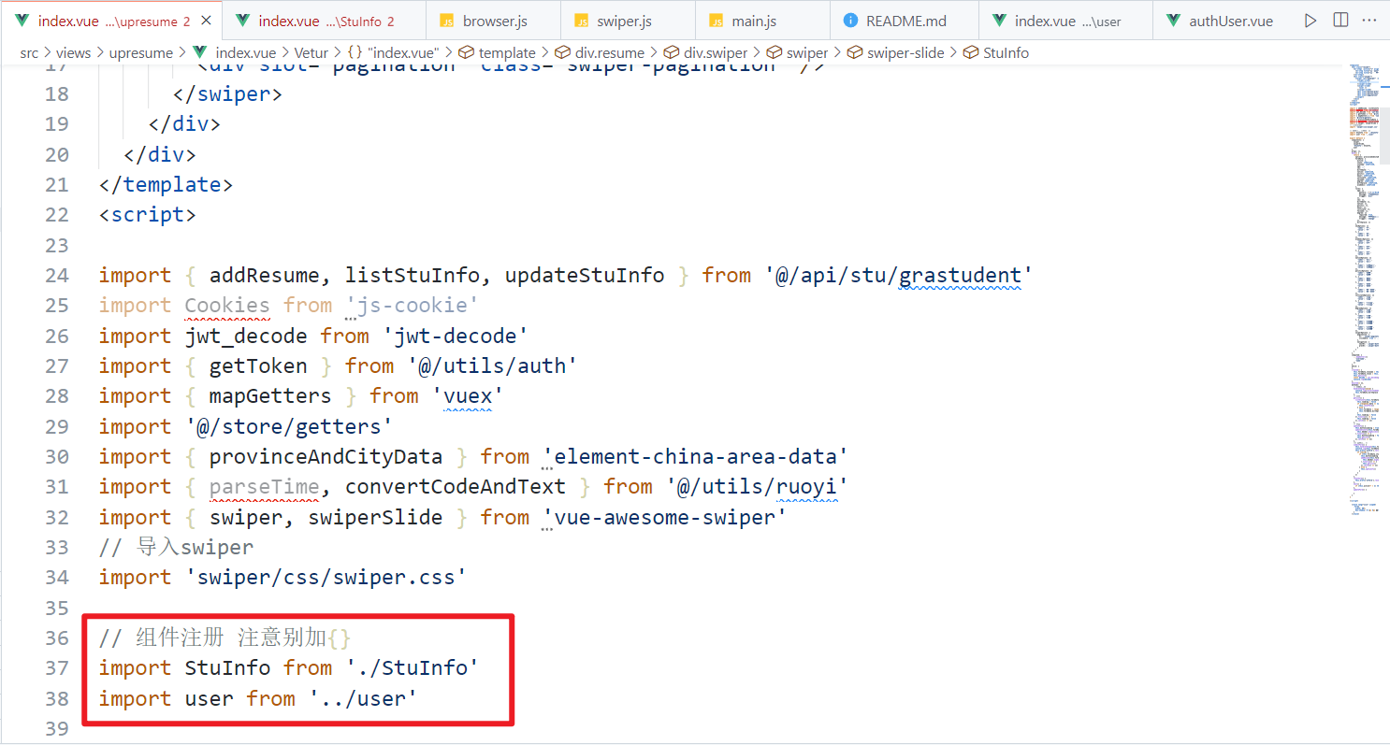
Task: Expand the 'swiper-slide' breadcrumb item
Action: [905, 53]
